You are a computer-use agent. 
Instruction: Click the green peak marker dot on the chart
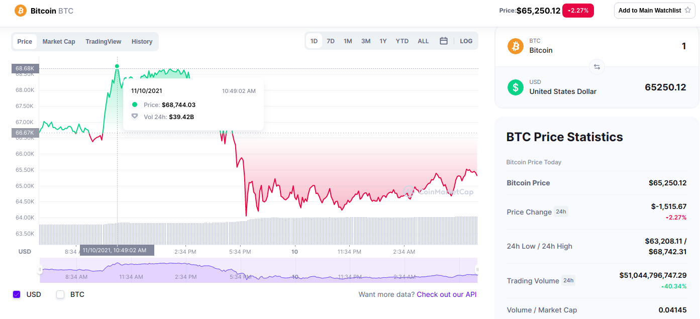coord(117,66)
